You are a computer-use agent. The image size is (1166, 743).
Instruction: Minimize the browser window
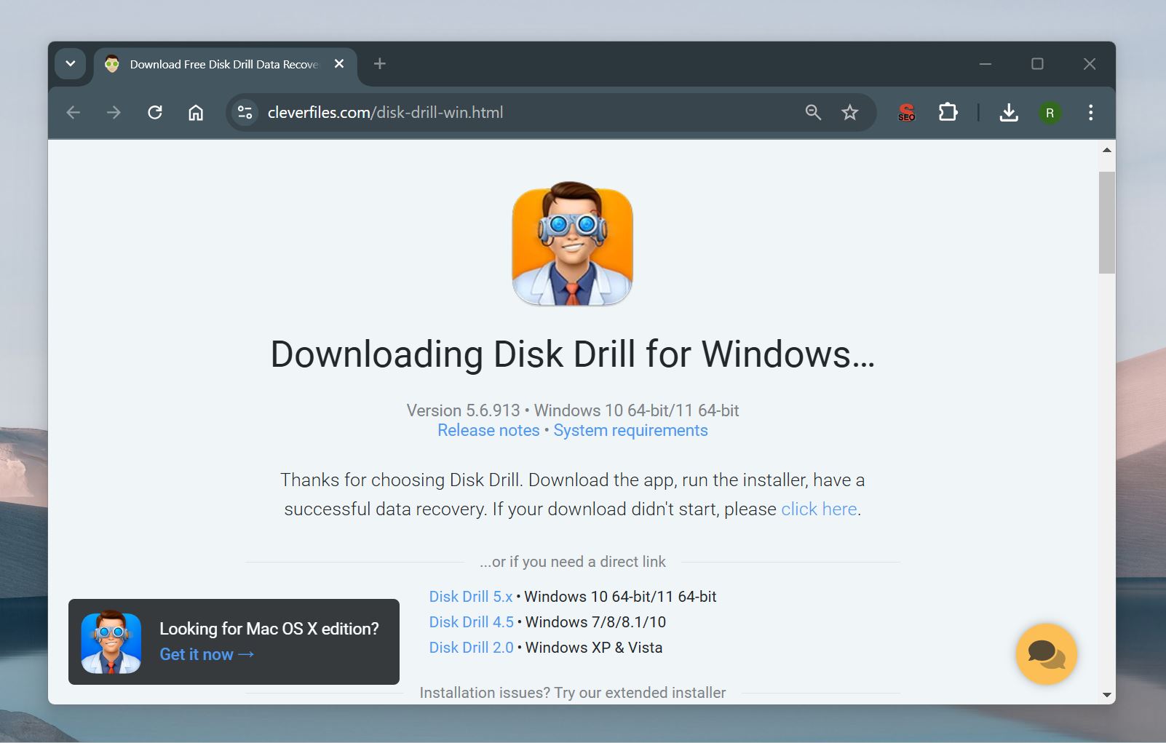(x=985, y=64)
